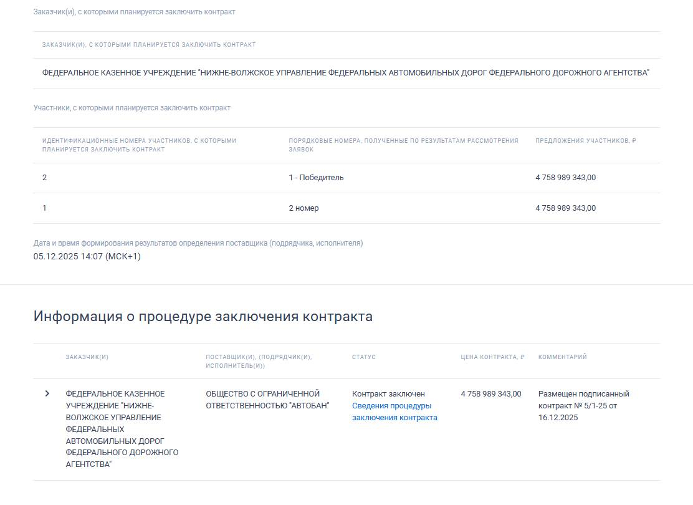Image resolution: width=693 pixels, height=505 pixels.
Task: Click the customer name cell in the contract row
Action: click(x=122, y=428)
